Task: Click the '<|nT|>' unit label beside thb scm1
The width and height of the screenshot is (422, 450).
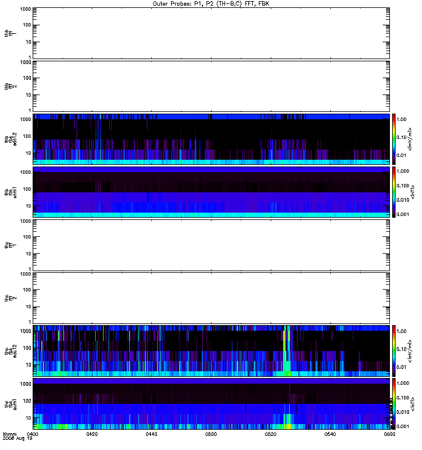Action: 412,192
